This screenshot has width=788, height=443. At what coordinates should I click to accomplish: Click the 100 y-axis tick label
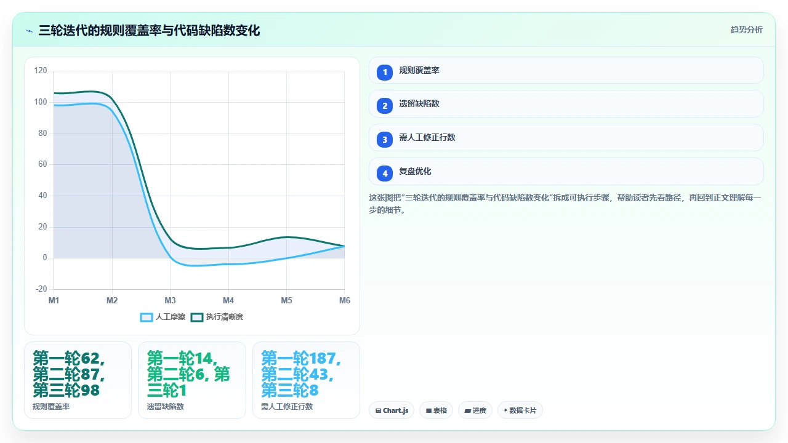pyautogui.click(x=41, y=102)
